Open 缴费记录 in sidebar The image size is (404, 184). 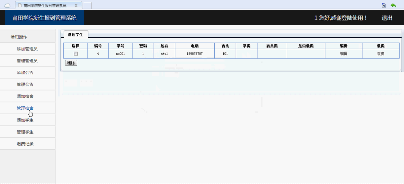coord(25,144)
